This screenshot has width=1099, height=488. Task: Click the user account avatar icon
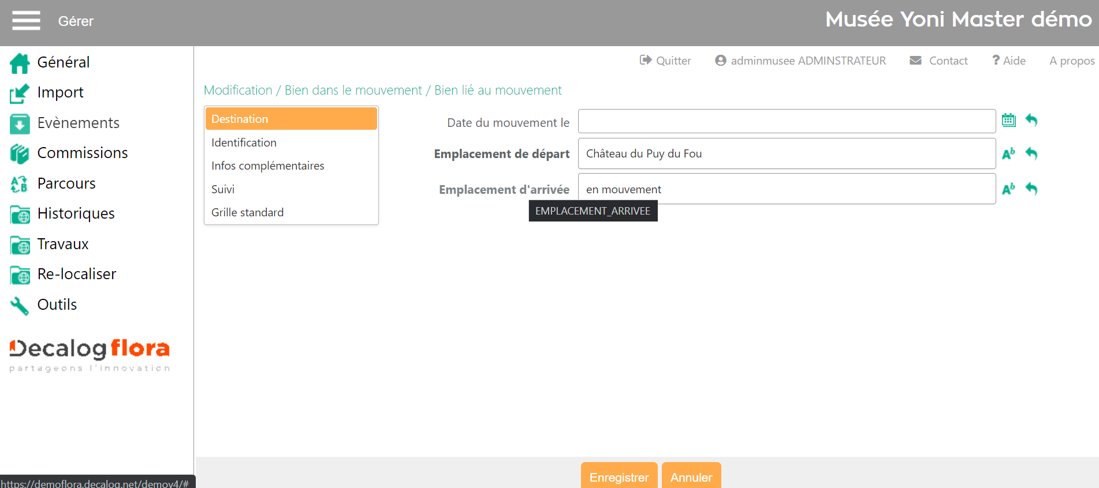pyautogui.click(x=720, y=60)
